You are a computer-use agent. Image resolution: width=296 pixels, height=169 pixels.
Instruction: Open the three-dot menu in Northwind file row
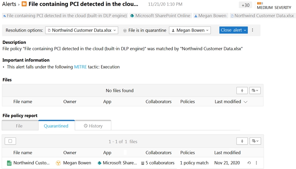(x=256, y=163)
